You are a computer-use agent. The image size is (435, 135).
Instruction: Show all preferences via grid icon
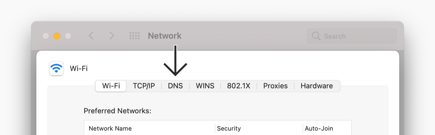tap(134, 36)
